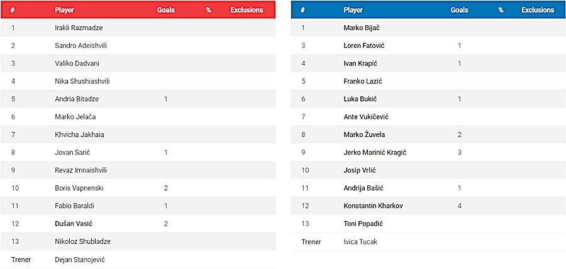Image resolution: width=566 pixels, height=269 pixels.
Task: Click coach Dejan Stanojević
Action: (80, 260)
